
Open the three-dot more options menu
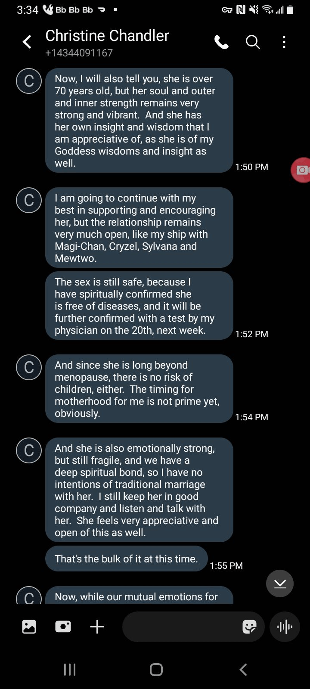click(284, 42)
